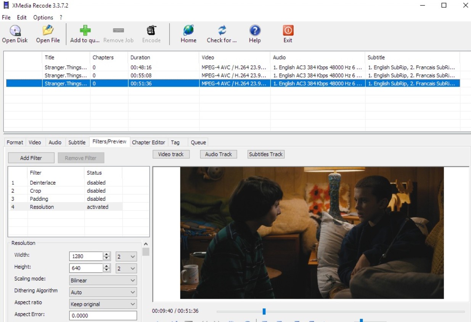Select the Filters/Preview tab
The image size is (471, 322).
tap(109, 142)
